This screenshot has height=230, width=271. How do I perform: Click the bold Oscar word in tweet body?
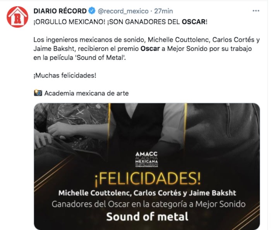(150, 49)
